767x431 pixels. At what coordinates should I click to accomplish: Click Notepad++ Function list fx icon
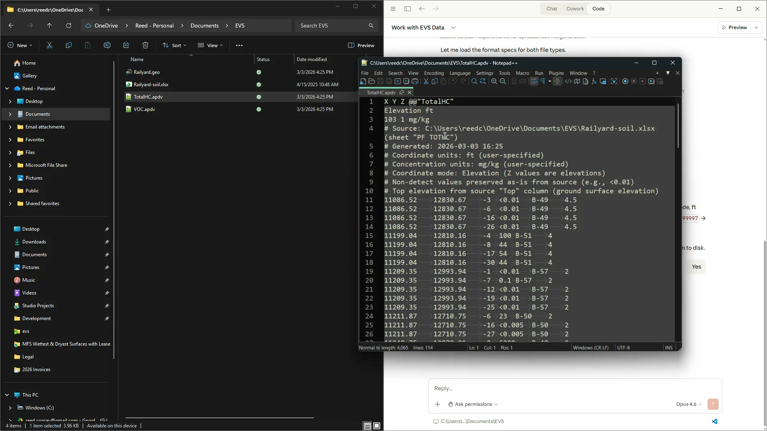[x=594, y=81]
